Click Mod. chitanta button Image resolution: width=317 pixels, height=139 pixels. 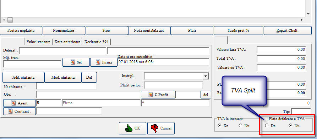(x=63, y=77)
